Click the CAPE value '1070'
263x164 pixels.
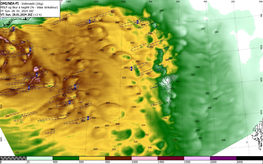(36, 68)
